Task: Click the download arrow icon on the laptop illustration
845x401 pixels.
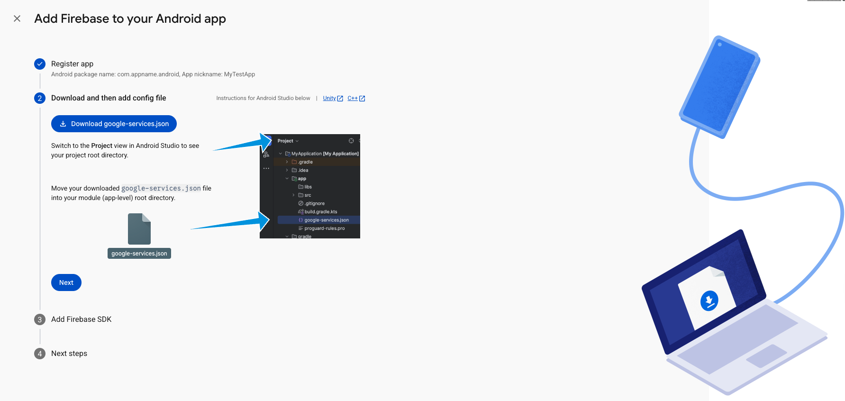Action: click(x=709, y=301)
